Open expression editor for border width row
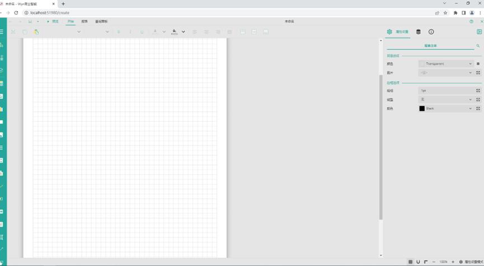The width and height of the screenshot is (484, 266). click(478, 91)
